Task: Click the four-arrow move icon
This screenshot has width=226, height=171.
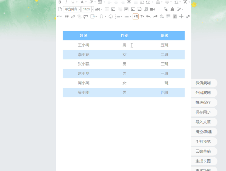Action: pos(181,16)
